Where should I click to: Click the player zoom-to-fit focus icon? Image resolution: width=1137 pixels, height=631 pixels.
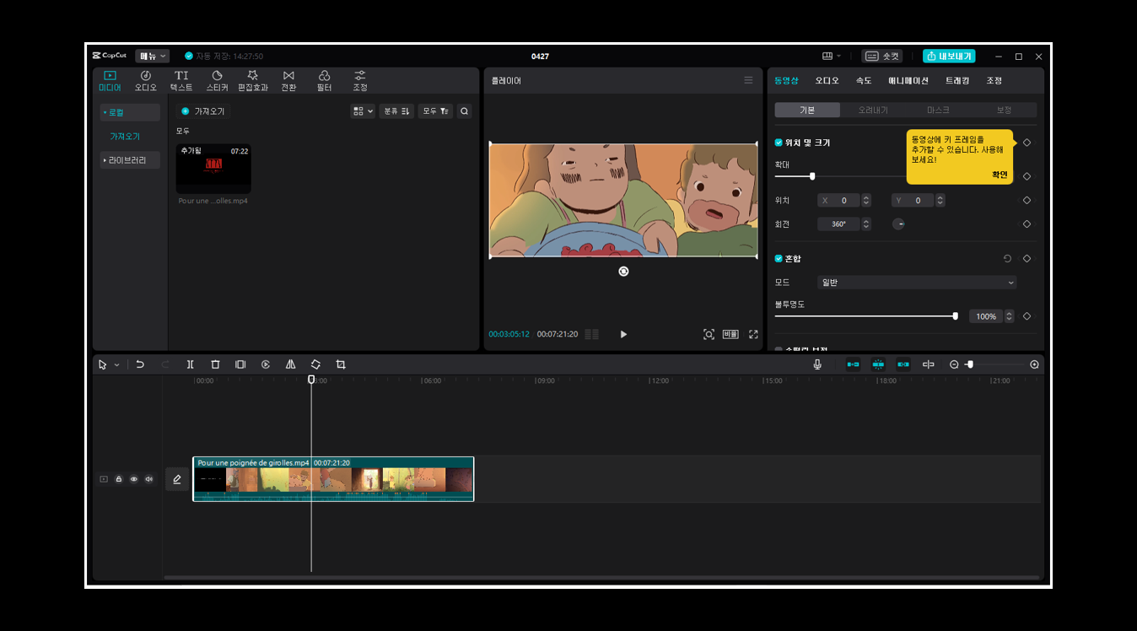click(x=709, y=334)
